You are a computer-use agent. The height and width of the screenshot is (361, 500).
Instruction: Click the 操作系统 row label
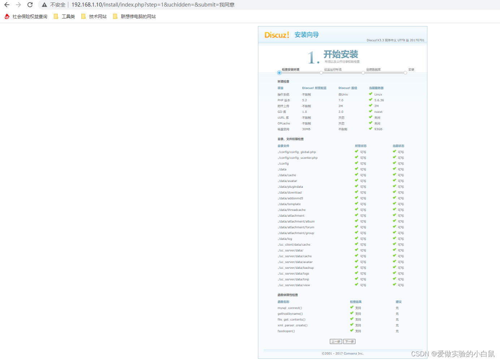283,94
